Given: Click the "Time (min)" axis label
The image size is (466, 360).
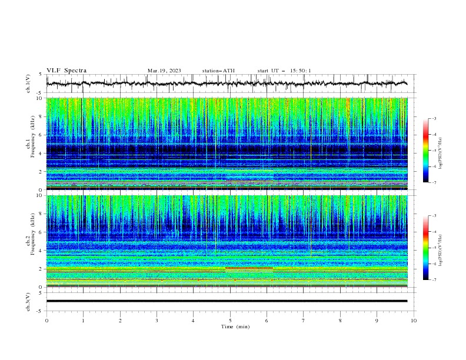Looking at the screenshot, I should [x=235, y=326].
